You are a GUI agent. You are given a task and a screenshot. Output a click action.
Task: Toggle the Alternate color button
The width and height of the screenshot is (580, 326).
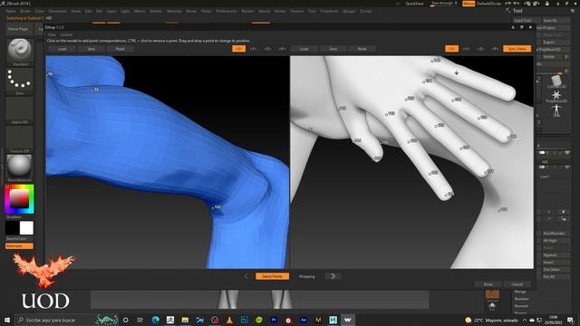pyautogui.click(x=19, y=245)
